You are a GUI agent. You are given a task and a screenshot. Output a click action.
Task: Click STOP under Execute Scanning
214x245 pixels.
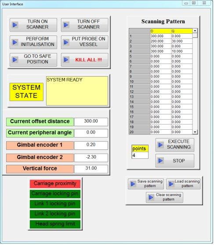(175, 160)
